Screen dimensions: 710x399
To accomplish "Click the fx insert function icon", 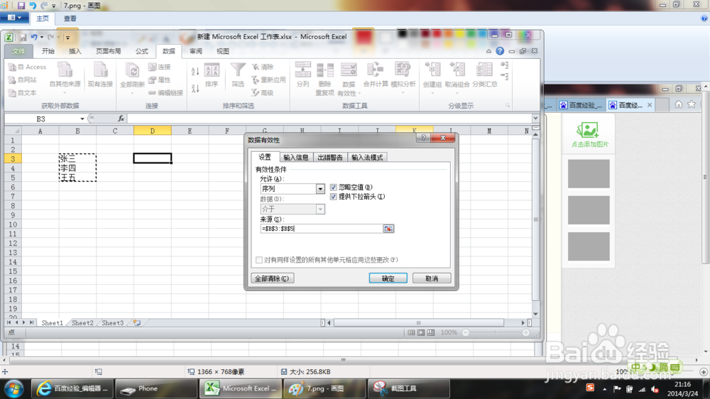I will pyautogui.click(x=121, y=119).
